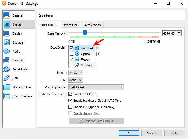The width and height of the screenshot is (188, 139).
Task: Open Help for settings dialog
Action: (174, 133)
